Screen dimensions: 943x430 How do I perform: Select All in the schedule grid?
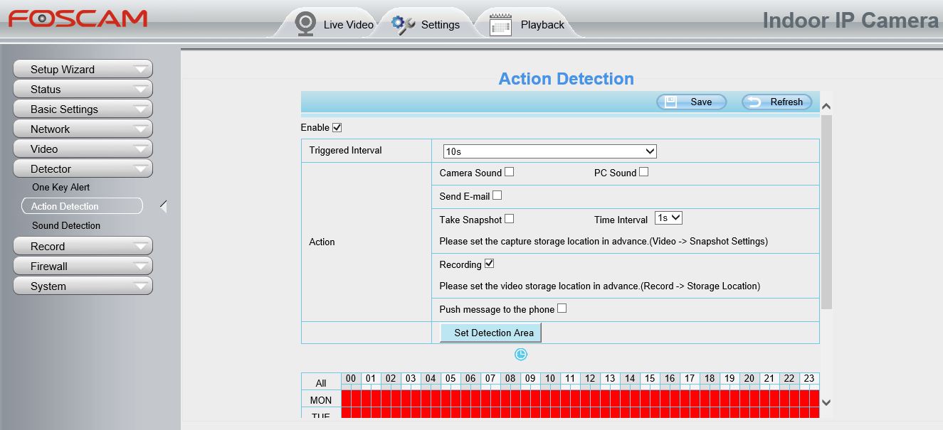[321, 382]
